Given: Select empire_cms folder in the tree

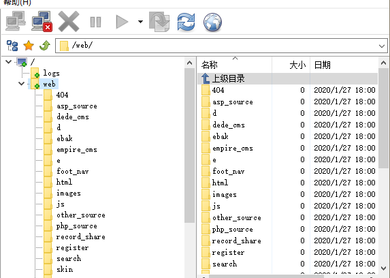Looking at the screenshot, I should tap(77, 150).
